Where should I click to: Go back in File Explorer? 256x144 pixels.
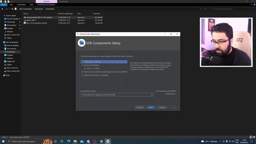click(x=2, y=9)
